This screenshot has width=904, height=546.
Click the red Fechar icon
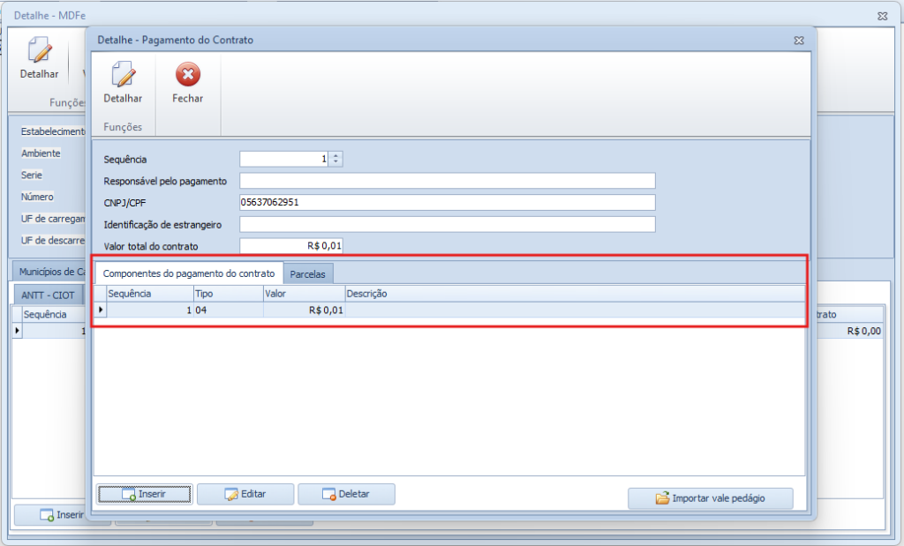pyautogui.click(x=187, y=76)
